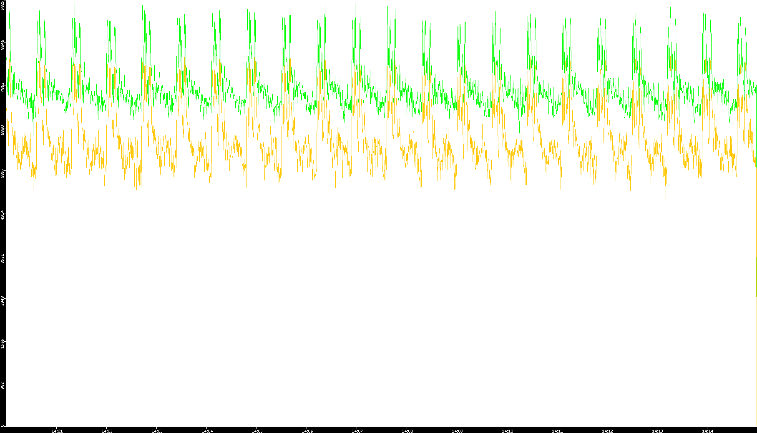The width and height of the screenshot is (757, 433).
Task: Click the 14:02 time axis label
Action: tap(107, 430)
